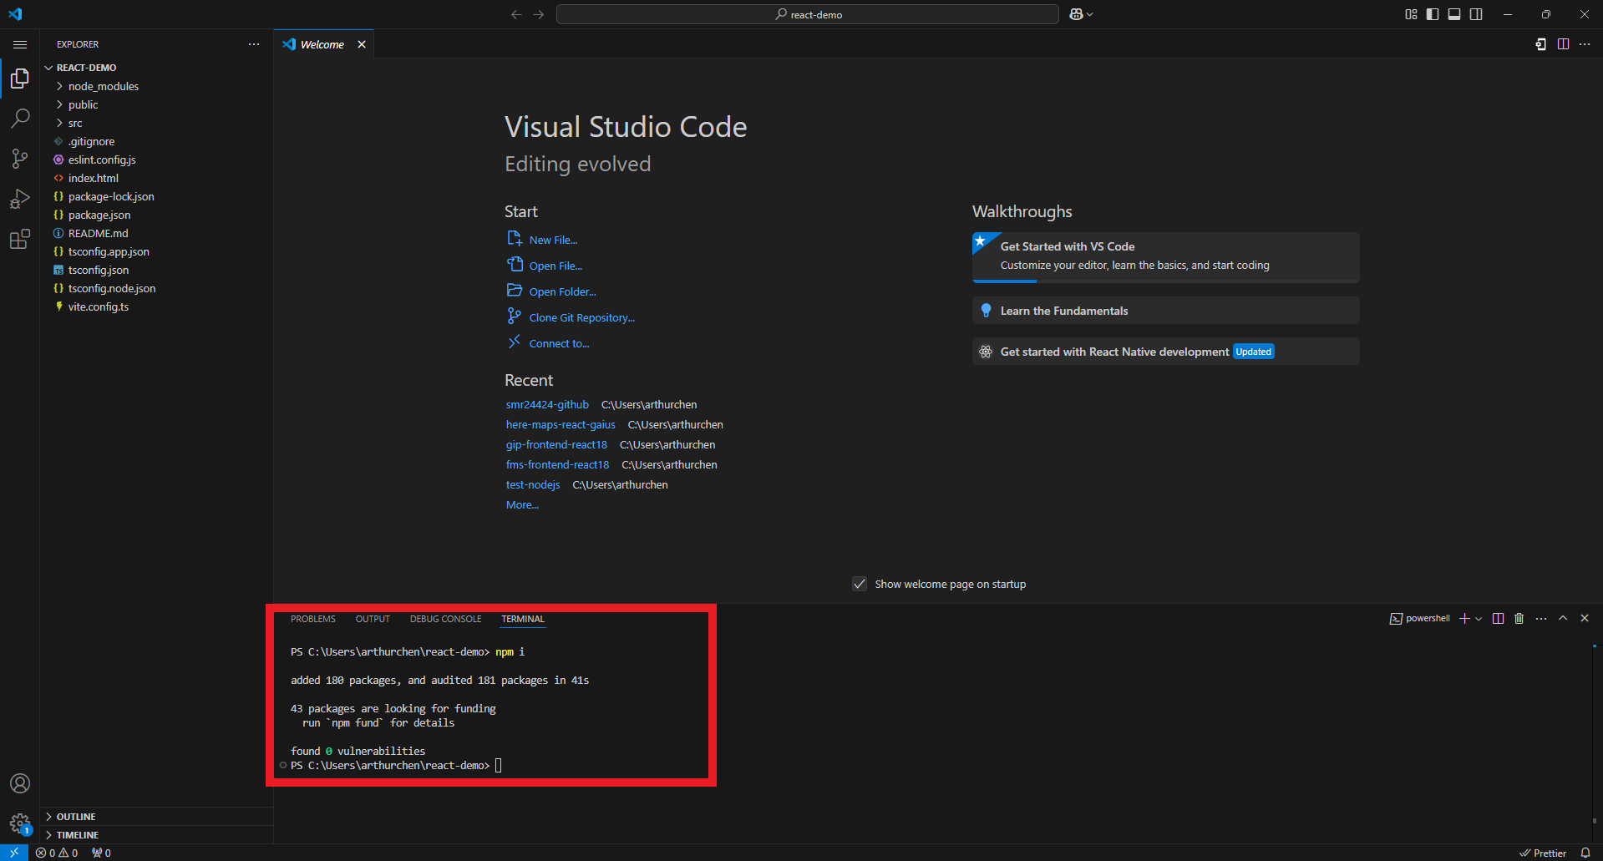Image resolution: width=1603 pixels, height=861 pixels.
Task: Maximize the panel size with chevron up
Action: [1563, 619]
